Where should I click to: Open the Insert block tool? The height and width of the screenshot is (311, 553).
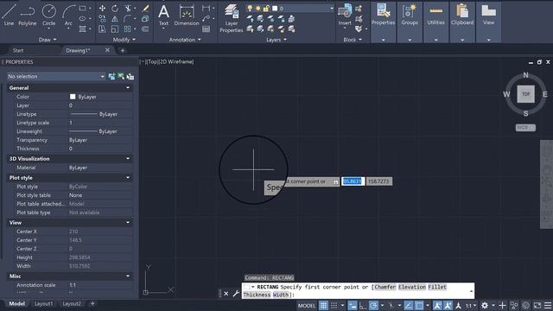[x=345, y=16]
